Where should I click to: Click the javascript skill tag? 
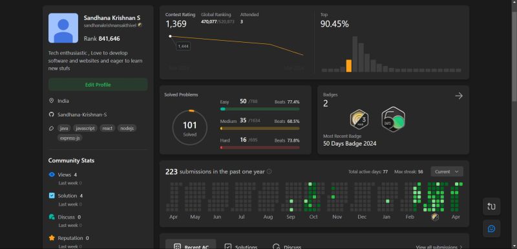click(85, 128)
